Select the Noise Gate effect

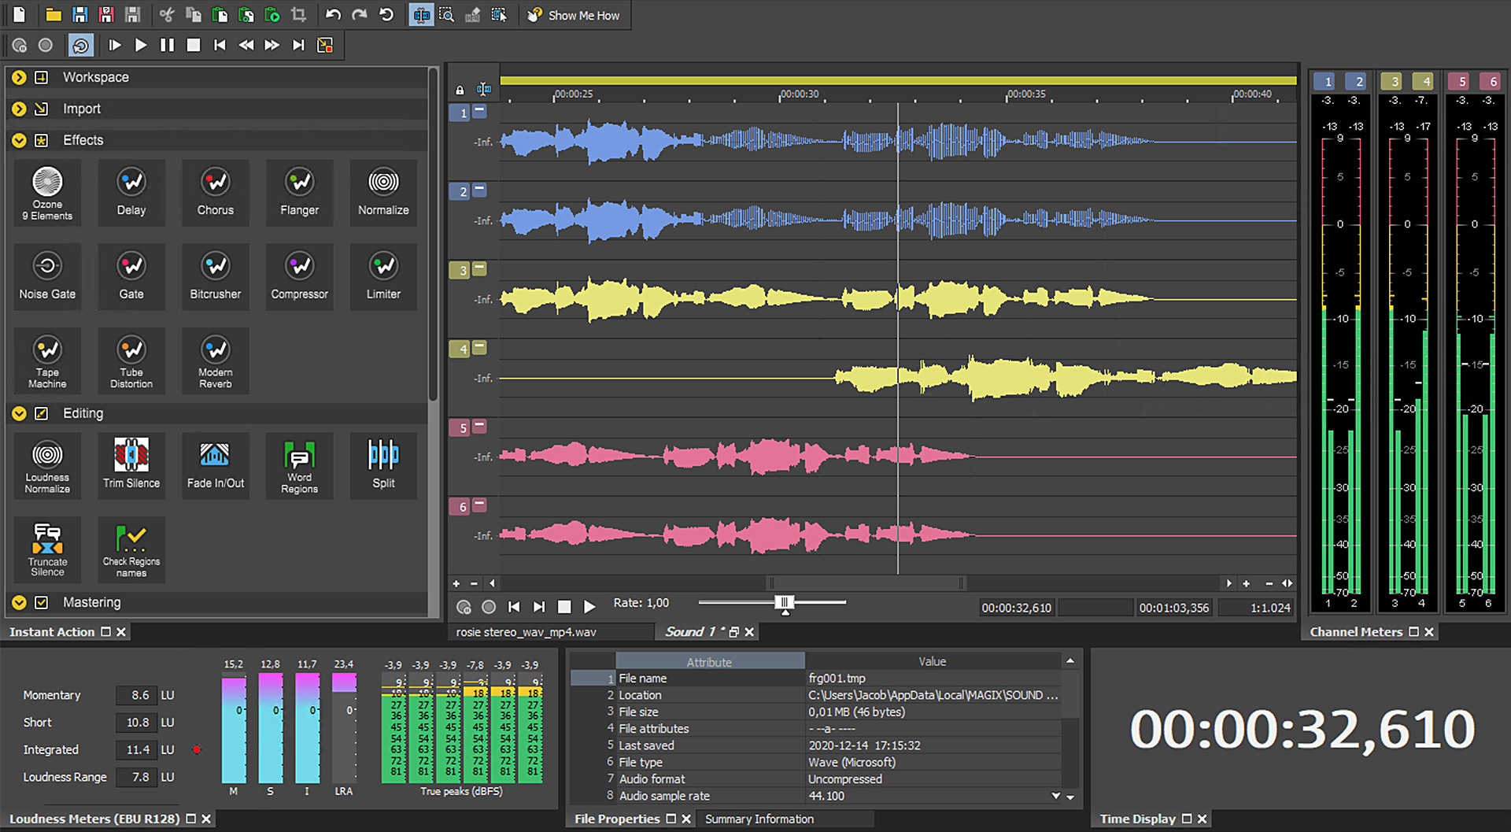coord(47,276)
